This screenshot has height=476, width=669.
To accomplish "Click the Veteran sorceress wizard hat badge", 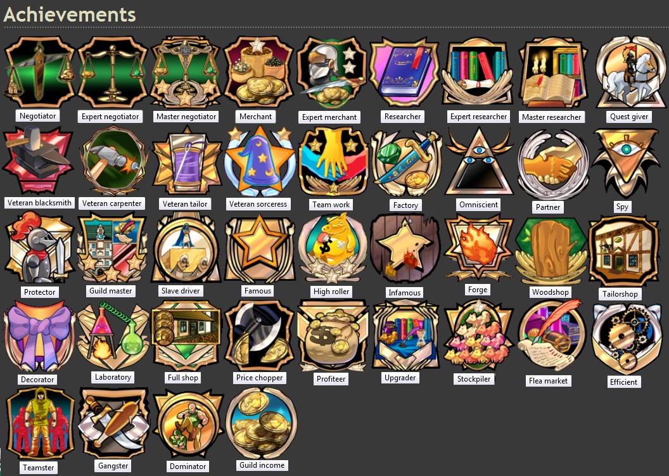I will pyautogui.click(x=259, y=160).
